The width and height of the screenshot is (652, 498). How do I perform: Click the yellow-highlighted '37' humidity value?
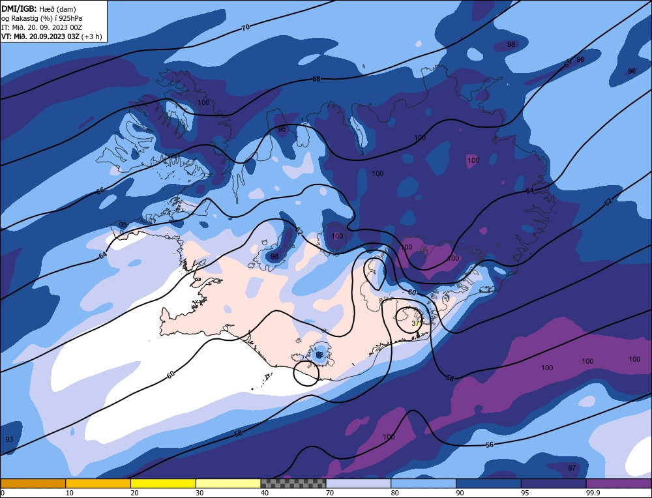coord(415,323)
